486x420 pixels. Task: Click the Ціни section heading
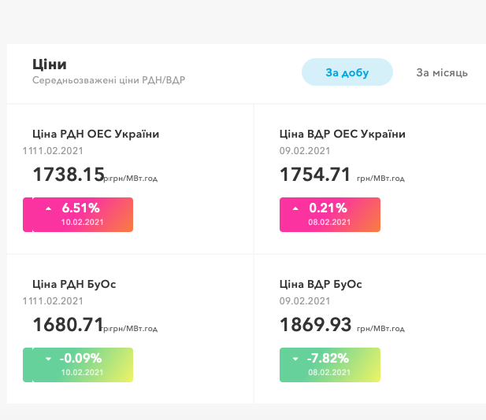(x=50, y=64)
